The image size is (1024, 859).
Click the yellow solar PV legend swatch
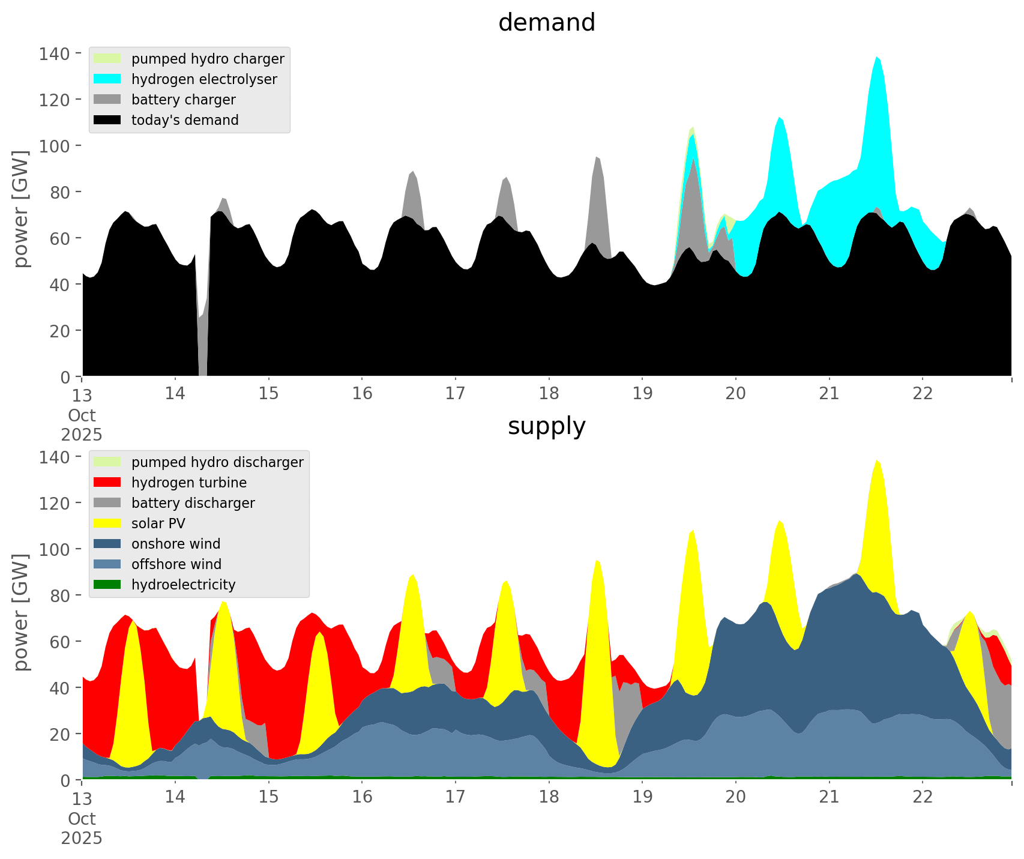point(107,523)
